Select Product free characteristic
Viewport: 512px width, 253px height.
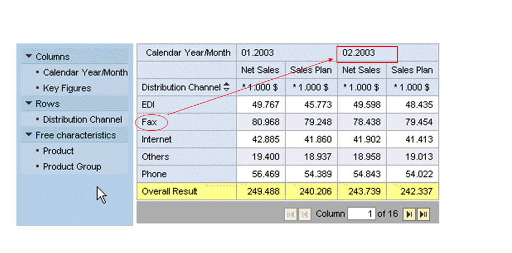(x=58, y=151)
